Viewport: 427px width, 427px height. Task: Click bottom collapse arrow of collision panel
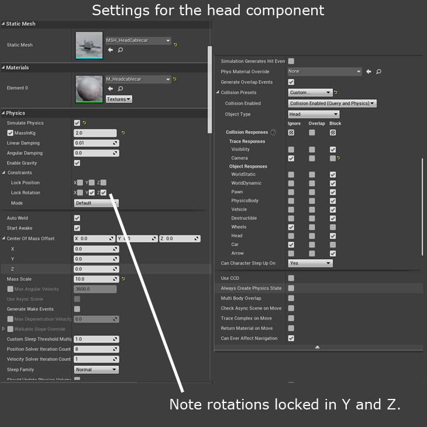tap(318, 347)
